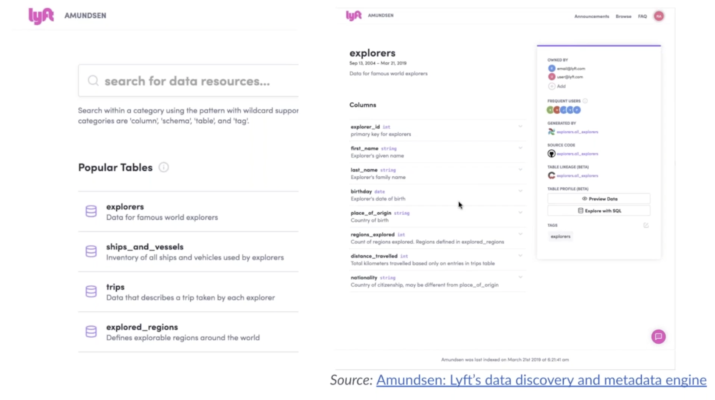Image resolution: width=715 pixels, height=400 pixels.
Task: Follow the Amundsen source article link
Action: pyautogui.click(x=541, y=380)
